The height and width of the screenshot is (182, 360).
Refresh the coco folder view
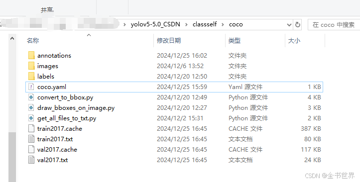[x=298, y=24]
